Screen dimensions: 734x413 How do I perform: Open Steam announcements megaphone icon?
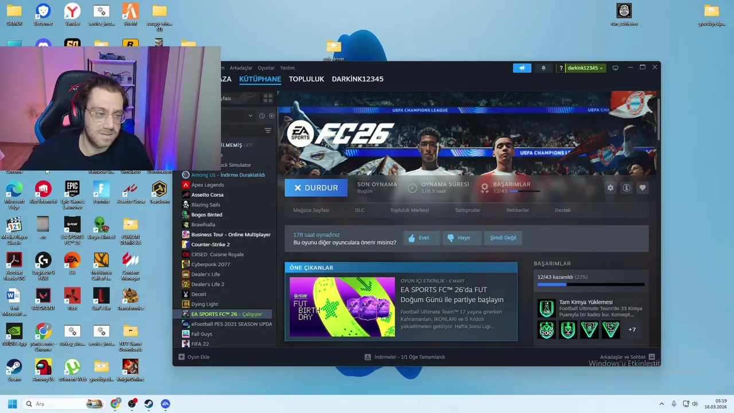[522, 68]
